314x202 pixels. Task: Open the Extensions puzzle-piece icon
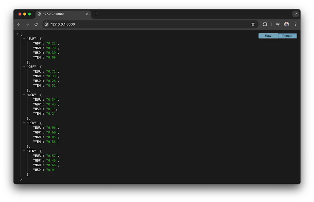pos(266,24)
